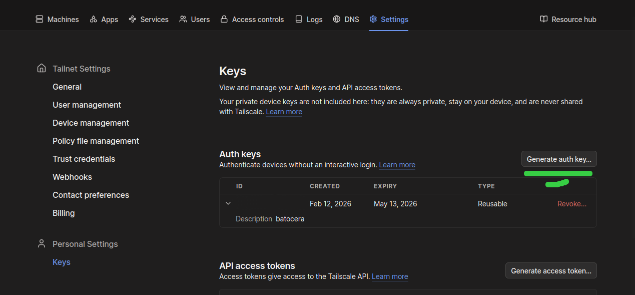The height and width of the screenshot is (295, 635).
Task: Click the Resource hub book icon
Action: click(544, 19)
